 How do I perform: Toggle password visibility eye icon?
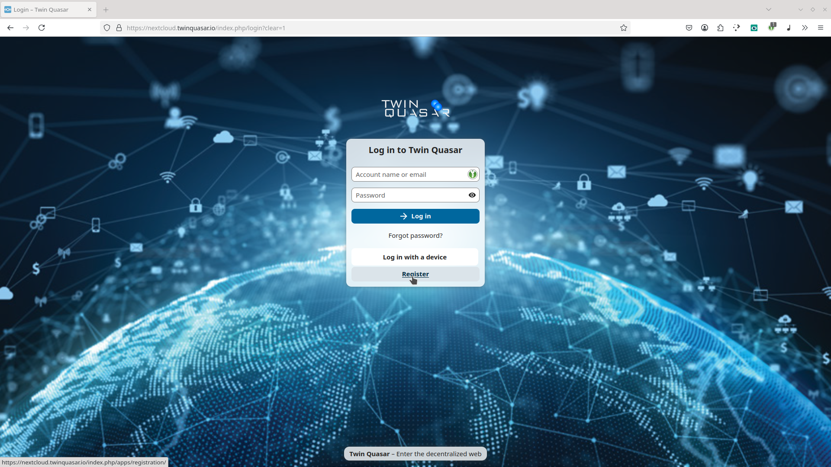[472, 195]
